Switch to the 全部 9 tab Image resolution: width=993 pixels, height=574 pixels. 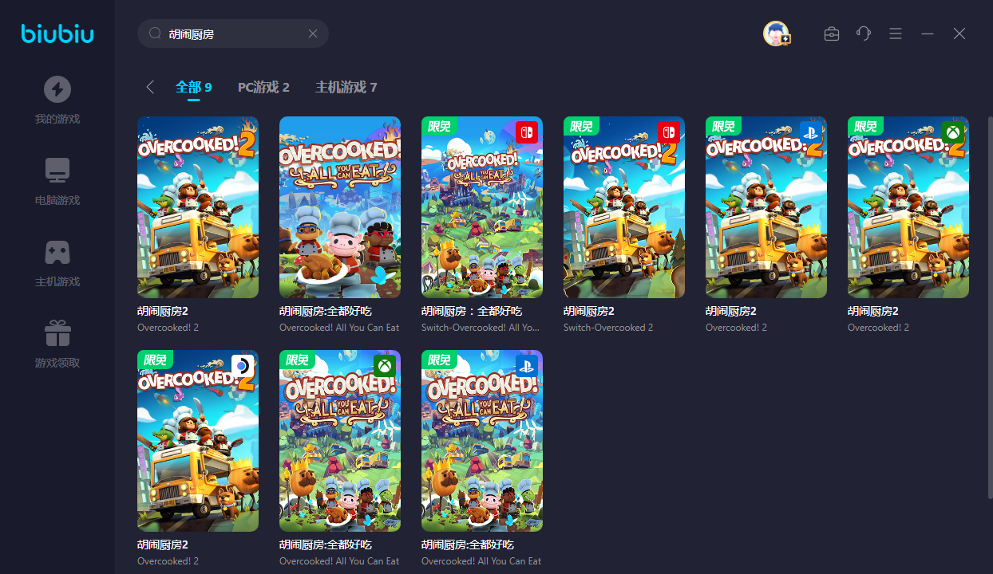pos(194,87)
